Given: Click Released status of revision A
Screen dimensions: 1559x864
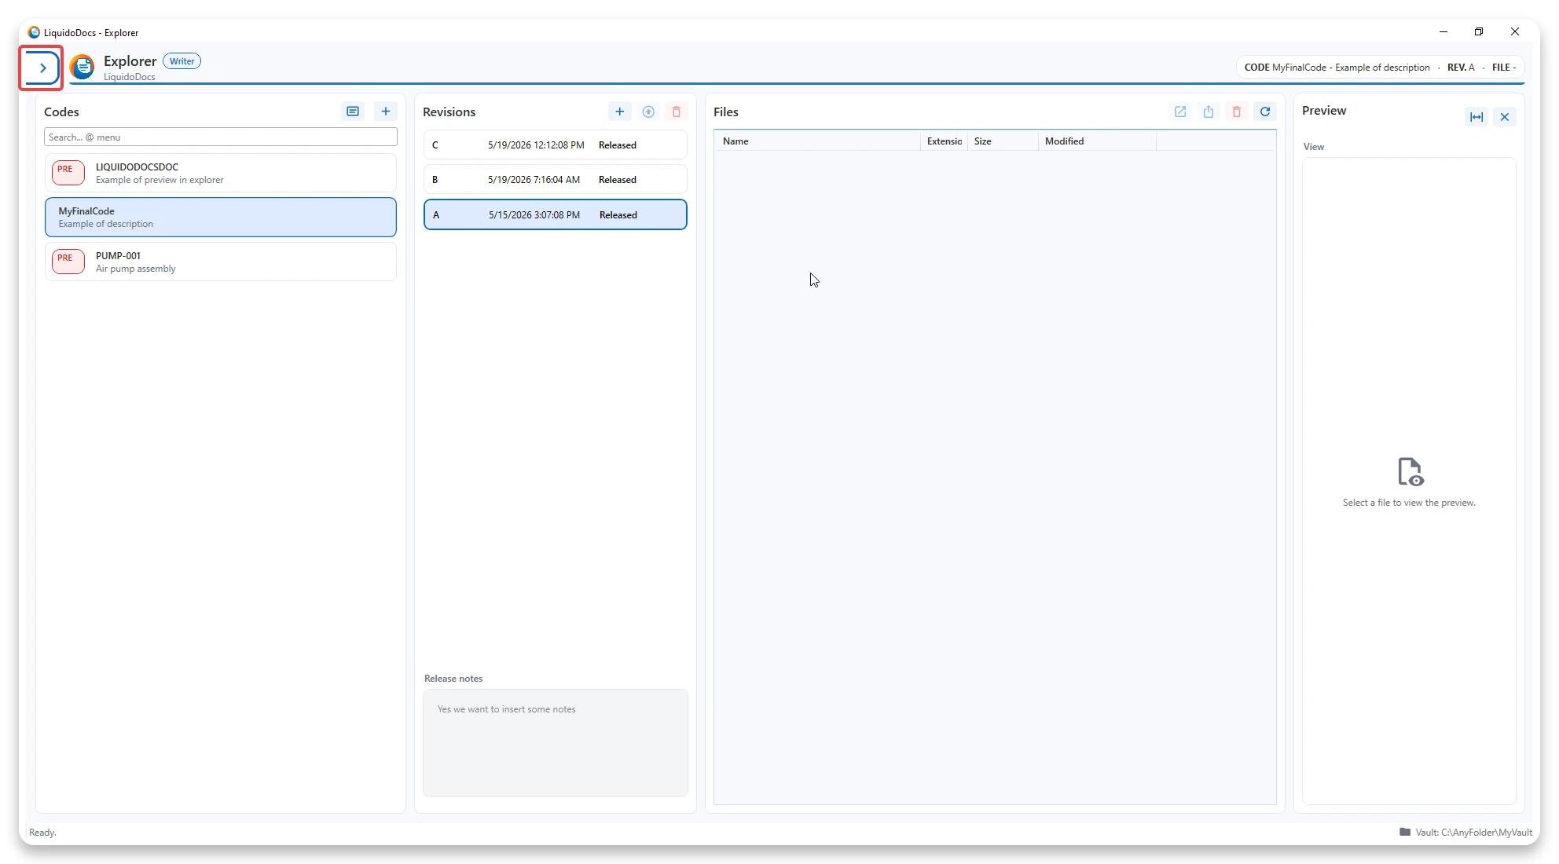Looking at the screenshot, I should pyautogui.click(x=618, y=215).
